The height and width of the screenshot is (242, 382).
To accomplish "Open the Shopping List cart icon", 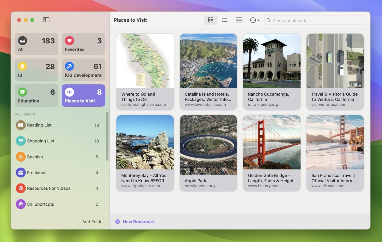I will [x=21, y=141].
